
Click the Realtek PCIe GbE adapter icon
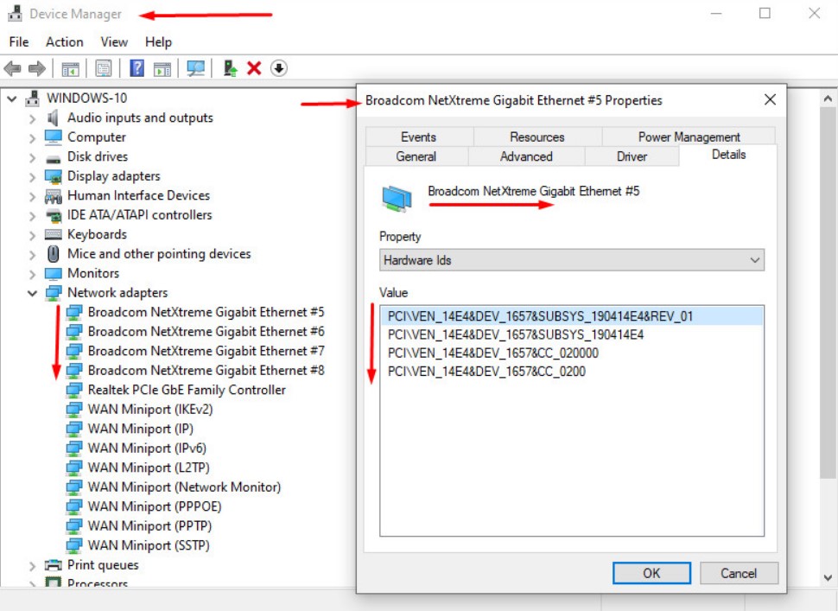point(73,391)
